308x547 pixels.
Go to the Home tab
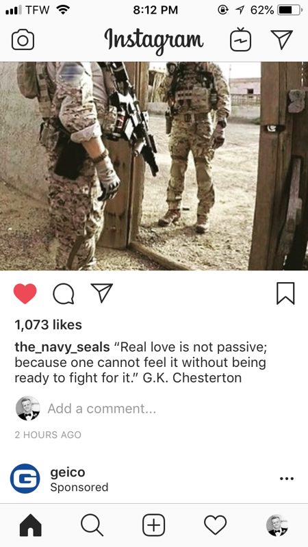pos(31,525)
